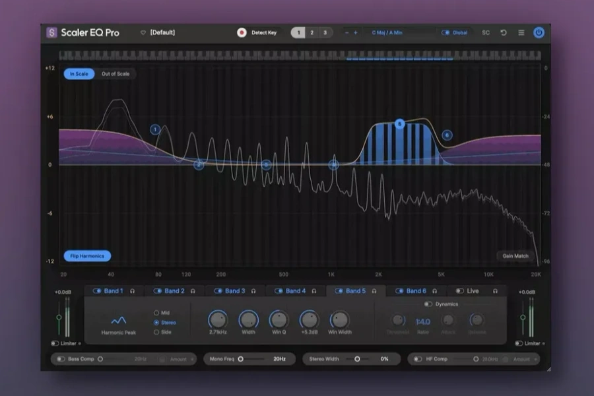Toggle Band 2 on/off switch
Image resolution: width=594 pixels, height=396 pixels.
coord(157,291)
